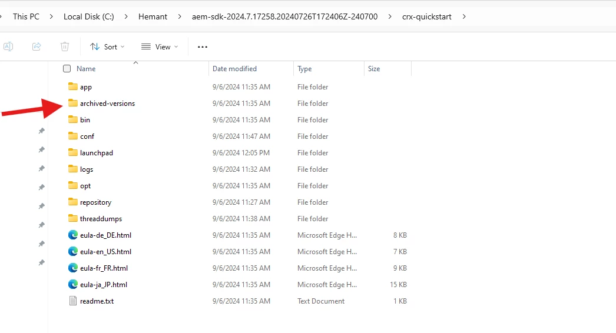This screenshot has height=333, width=616.
Task: Select the logs folder icon
Action: [x=72, y=169]
